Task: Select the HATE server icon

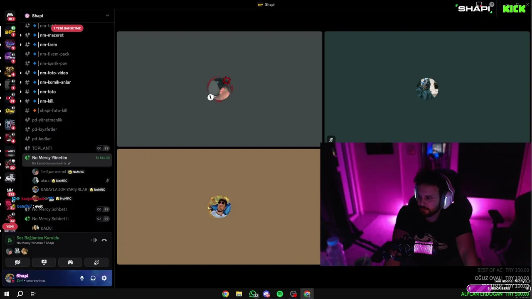Action: point(10,124)
